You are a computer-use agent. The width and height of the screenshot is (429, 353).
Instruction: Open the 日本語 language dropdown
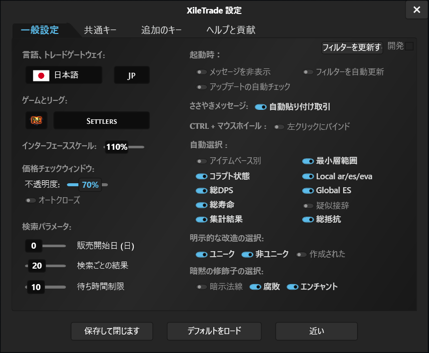click(x=64, y=75)
